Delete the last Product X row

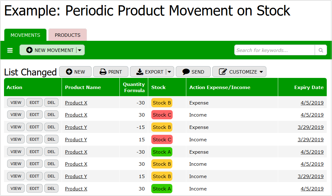tap(51, 189)
